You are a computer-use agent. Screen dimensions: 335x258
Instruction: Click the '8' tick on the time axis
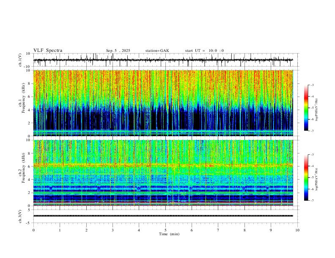244,230
